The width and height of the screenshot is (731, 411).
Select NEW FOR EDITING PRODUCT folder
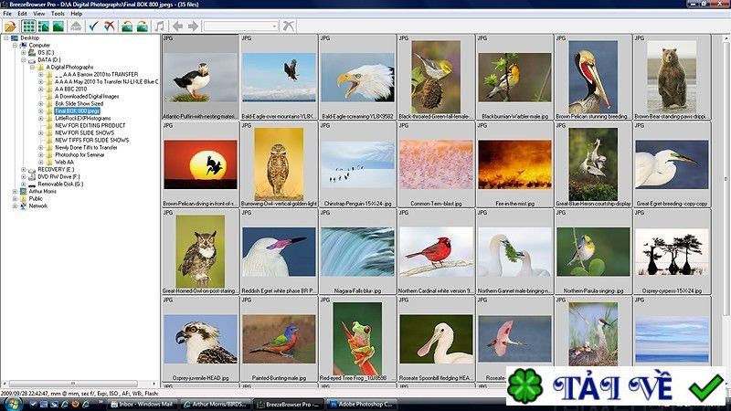[x=90, y=125]
